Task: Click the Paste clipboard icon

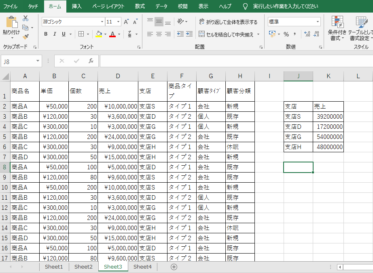Action: (12, 22)
